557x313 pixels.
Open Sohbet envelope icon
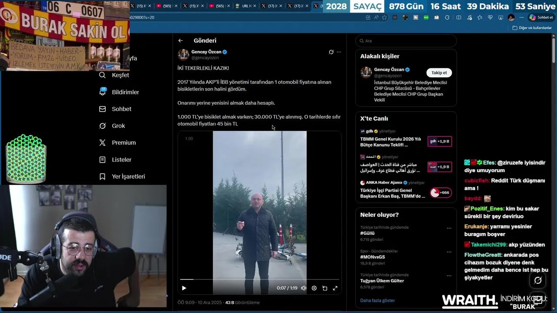(102, 109)
